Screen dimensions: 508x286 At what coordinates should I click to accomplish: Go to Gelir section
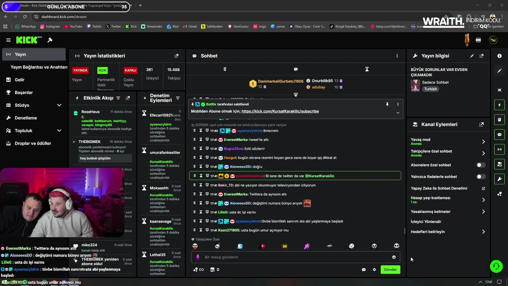point(34,80)
